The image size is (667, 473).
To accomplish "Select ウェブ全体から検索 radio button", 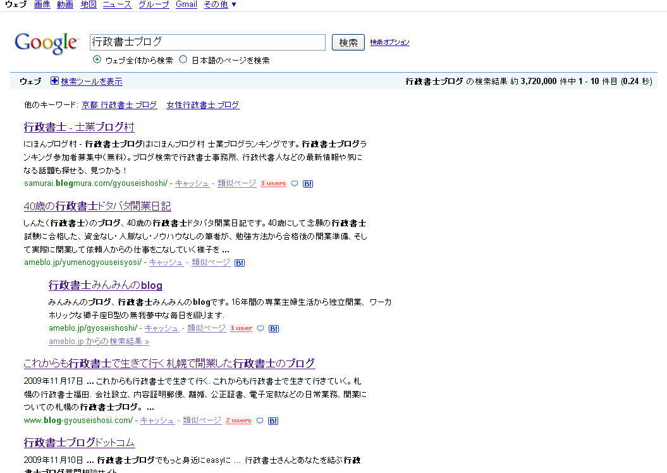I will [x=97, y=59].
